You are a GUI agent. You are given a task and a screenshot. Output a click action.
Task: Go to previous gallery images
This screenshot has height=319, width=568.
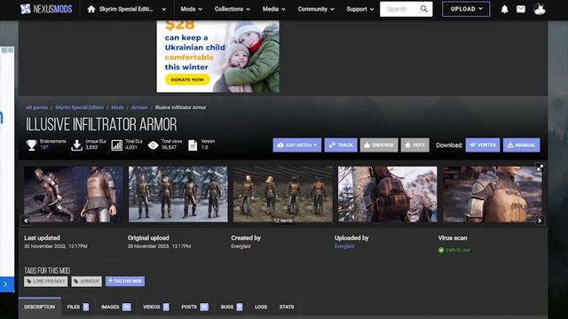tap(26, 221)
